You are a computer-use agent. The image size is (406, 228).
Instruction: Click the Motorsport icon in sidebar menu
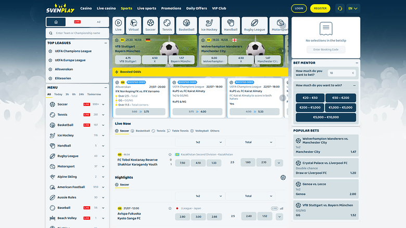click(52, 166)
